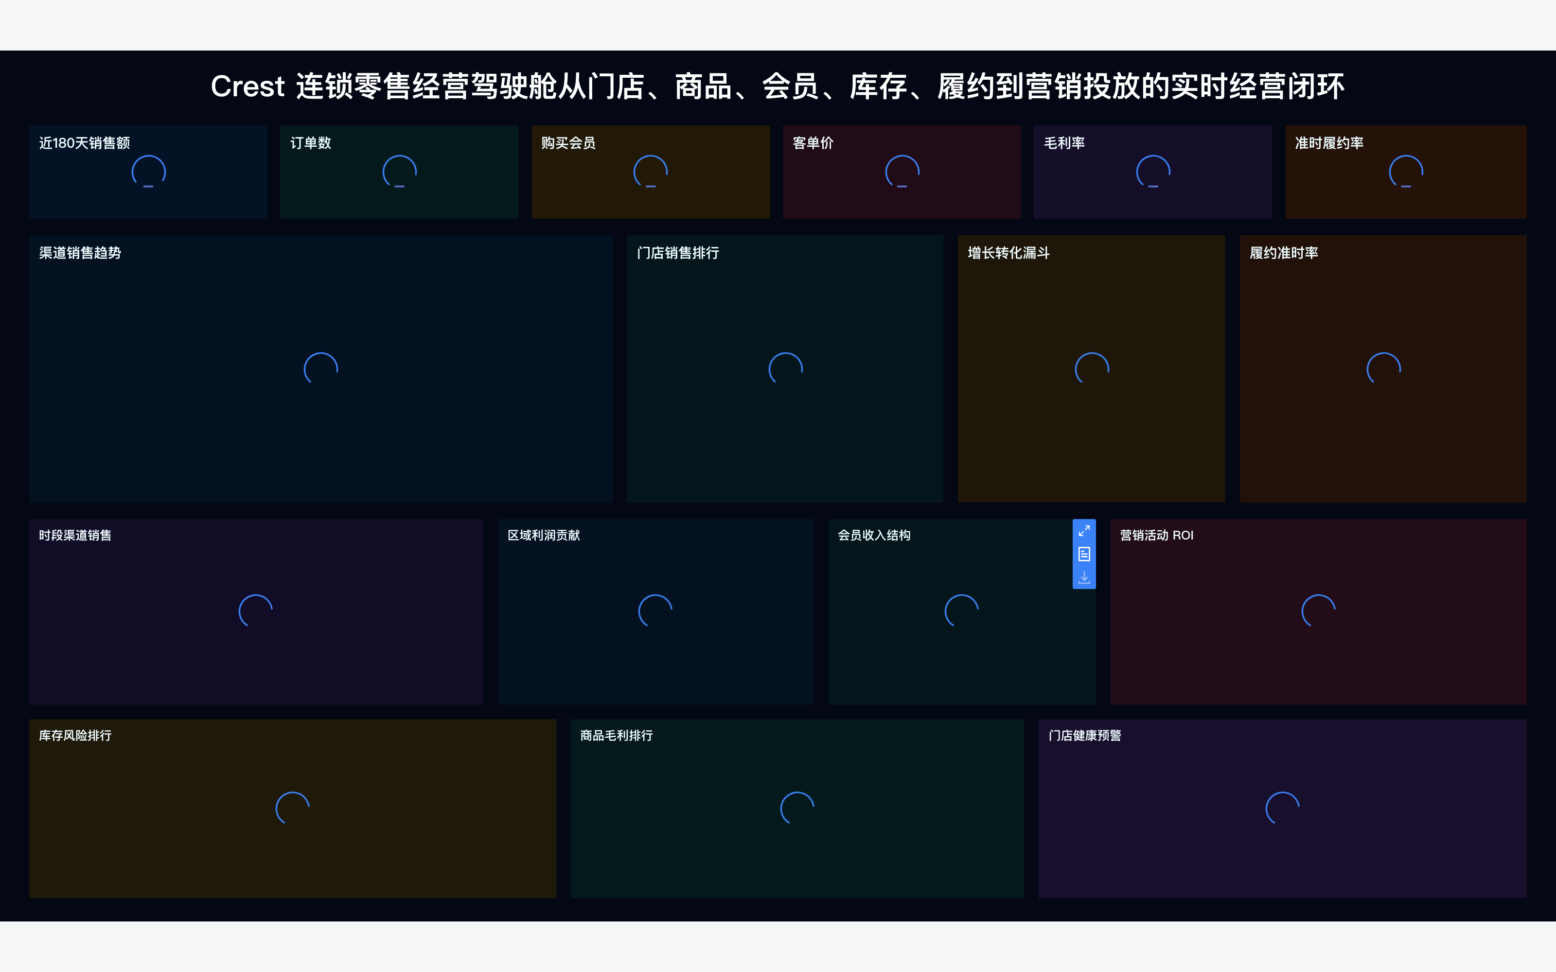
Task: Click the 近180天销售额 card title
Action: (x=84, y=143)
